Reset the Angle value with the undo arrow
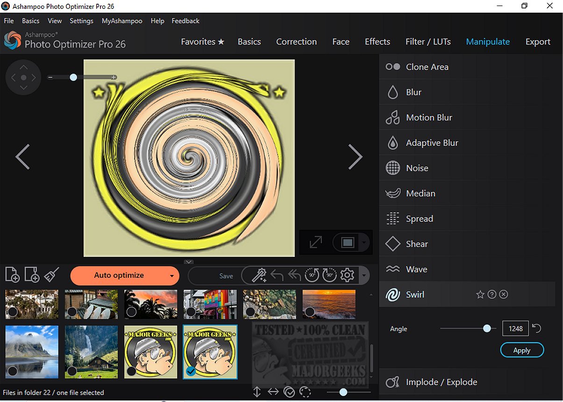The width and height of the screenshot is (563, 402). [537, 329]
